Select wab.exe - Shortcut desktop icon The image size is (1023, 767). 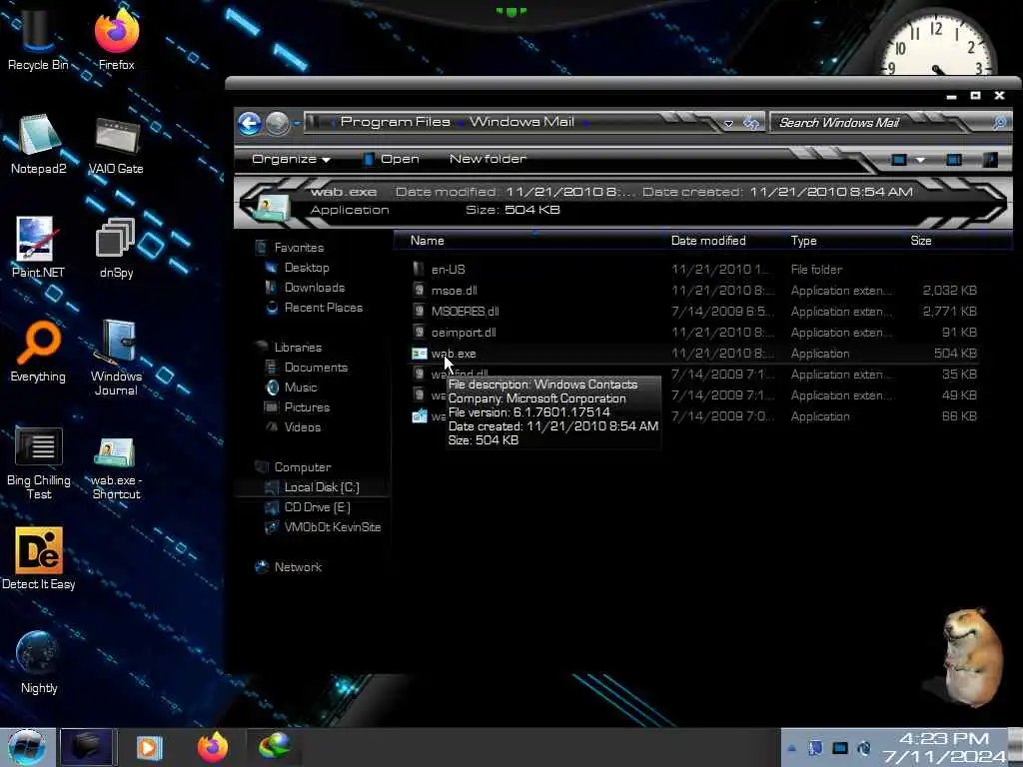(x=116, y=466)
